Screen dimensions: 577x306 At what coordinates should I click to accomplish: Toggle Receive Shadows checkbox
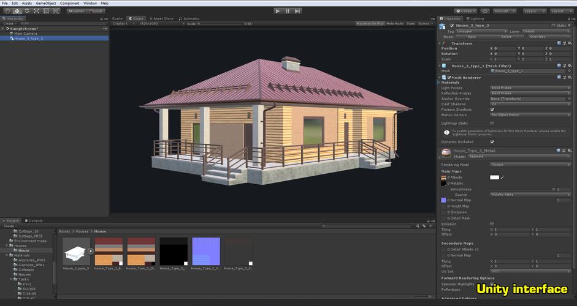pyautogui.click(x=492, y=110)
